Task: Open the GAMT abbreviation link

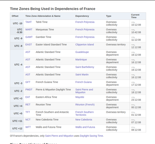Action: 29,37
